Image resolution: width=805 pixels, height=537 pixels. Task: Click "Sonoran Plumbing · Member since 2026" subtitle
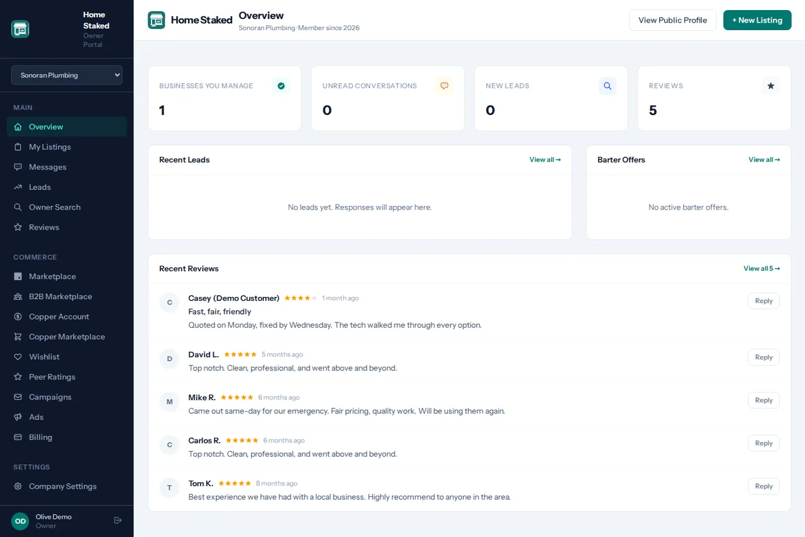(299, 28)
